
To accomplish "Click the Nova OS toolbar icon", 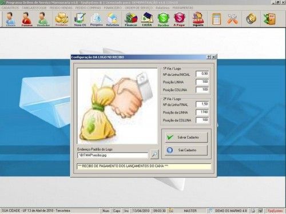I will click(80, 19).
